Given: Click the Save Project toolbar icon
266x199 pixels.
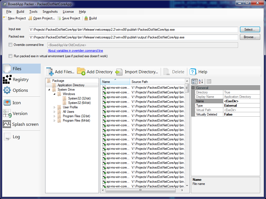Looking at the screenshot, I should coord(59,18).
